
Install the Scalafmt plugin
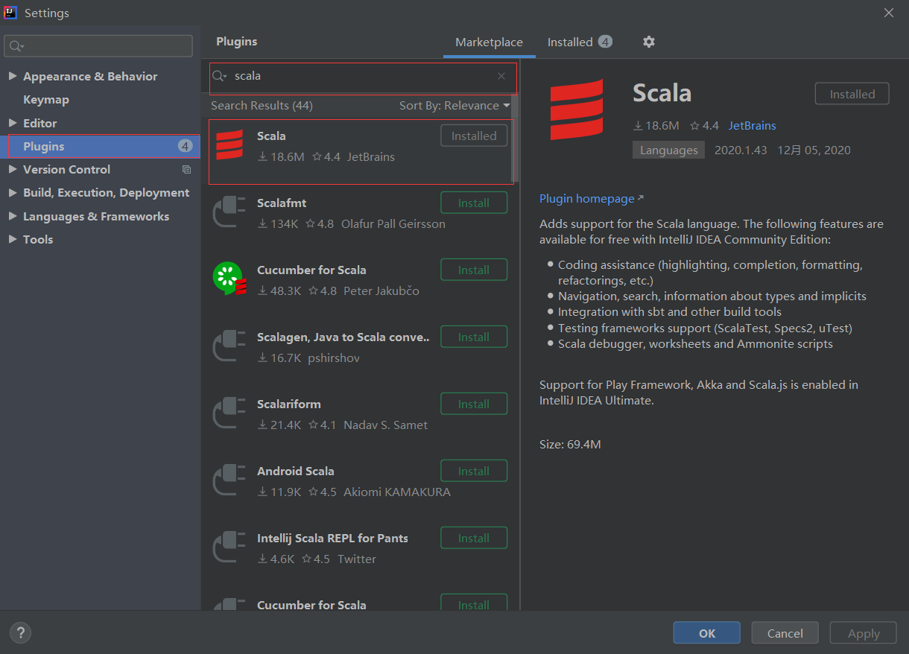pos(474,203)
